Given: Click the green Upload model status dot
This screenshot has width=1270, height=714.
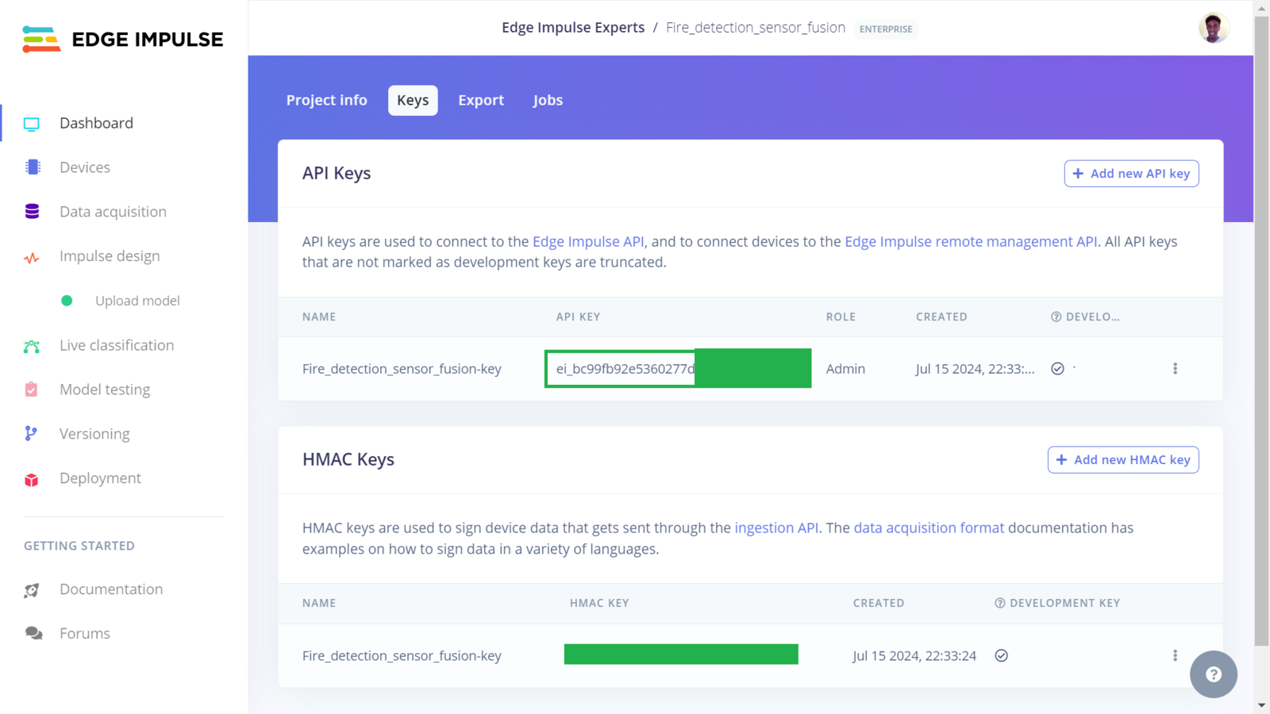Looking at the screenshot, I should [x=67, y=301].
